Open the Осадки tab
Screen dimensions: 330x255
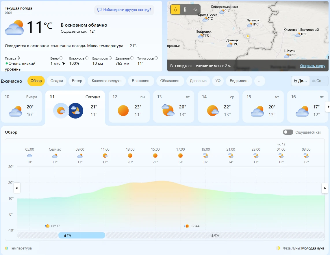click(57, 81)
